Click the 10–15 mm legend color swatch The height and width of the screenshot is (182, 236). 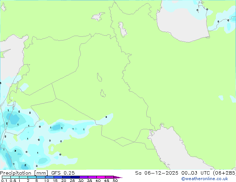coord(50,177)
